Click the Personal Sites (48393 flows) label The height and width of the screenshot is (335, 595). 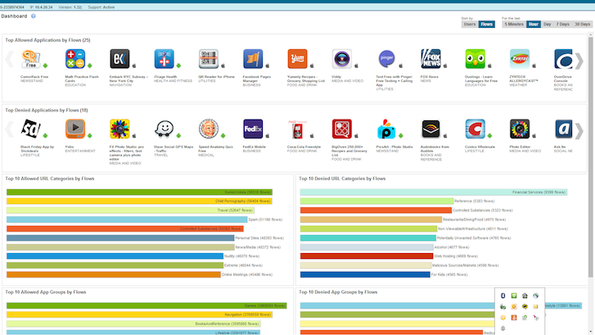point(259,238)
